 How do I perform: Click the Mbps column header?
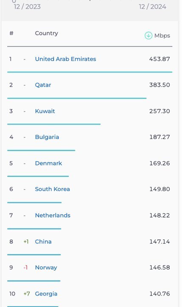point(162,36)
